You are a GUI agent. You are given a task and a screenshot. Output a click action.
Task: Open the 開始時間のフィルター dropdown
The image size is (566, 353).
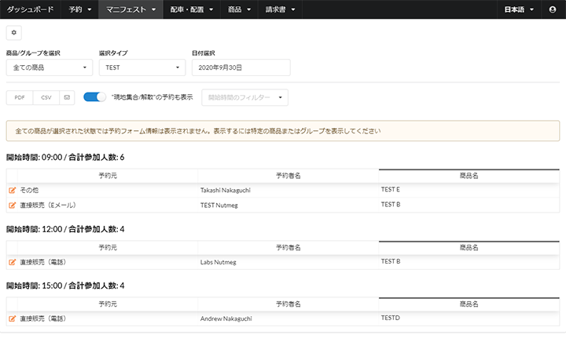[244, 97]
